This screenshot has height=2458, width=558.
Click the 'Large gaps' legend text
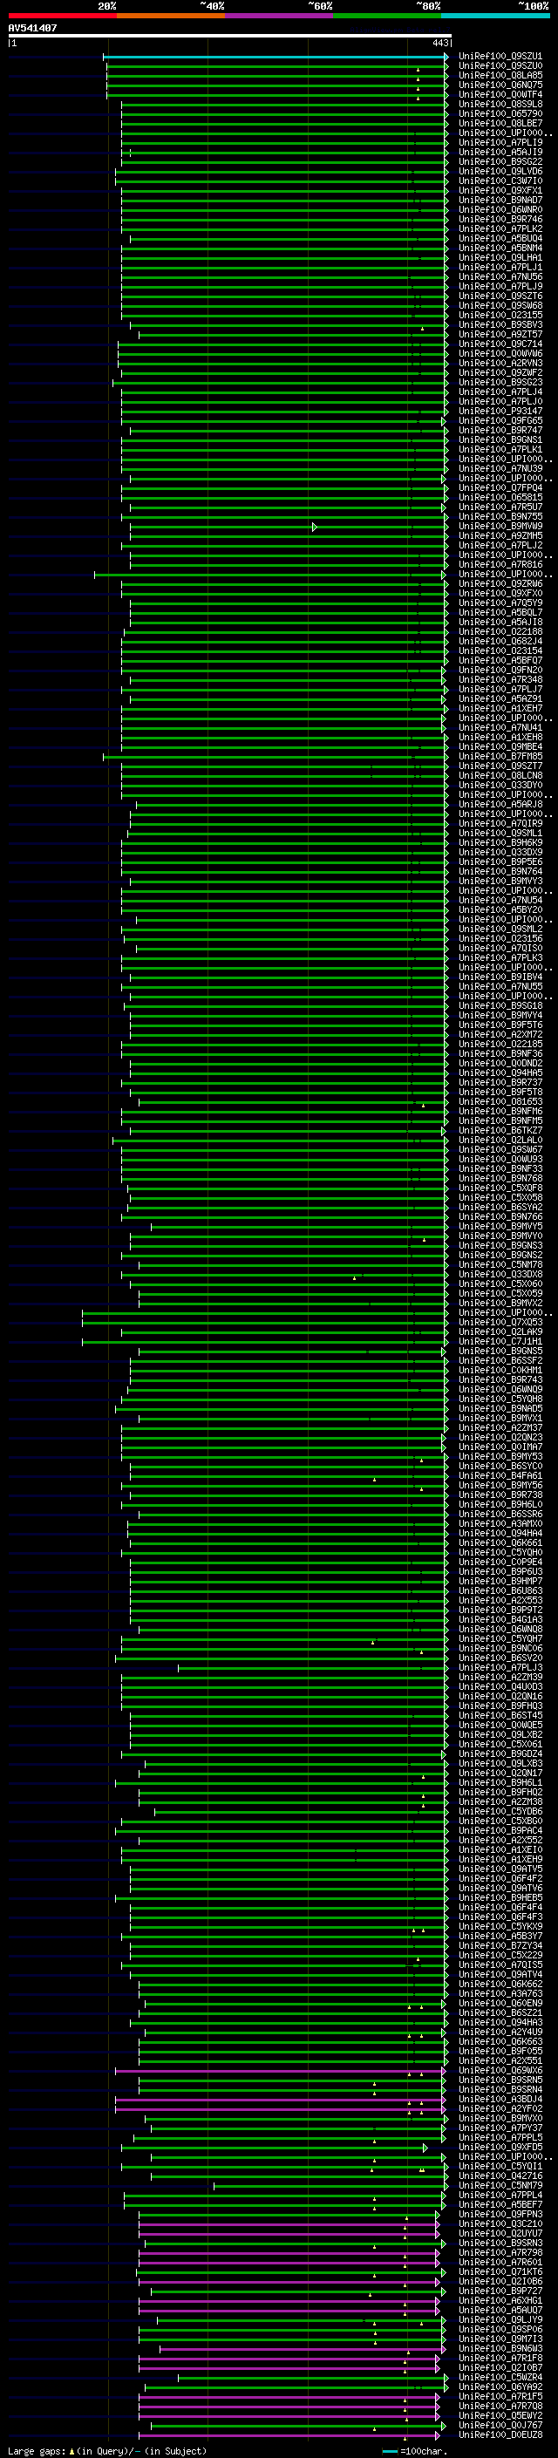tap(37, 2450)
